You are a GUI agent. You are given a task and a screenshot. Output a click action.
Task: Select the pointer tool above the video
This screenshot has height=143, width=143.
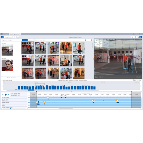pos(133,37)
